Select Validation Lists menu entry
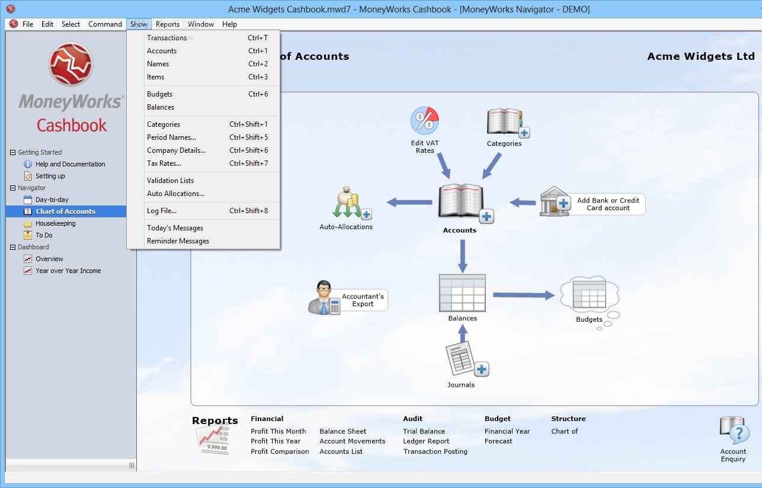 point(203,181)
